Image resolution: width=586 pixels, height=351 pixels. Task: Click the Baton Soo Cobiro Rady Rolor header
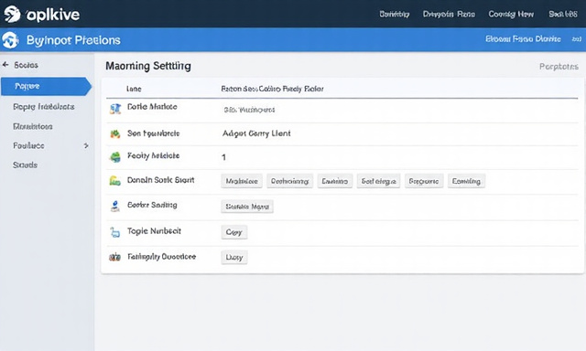272,89
